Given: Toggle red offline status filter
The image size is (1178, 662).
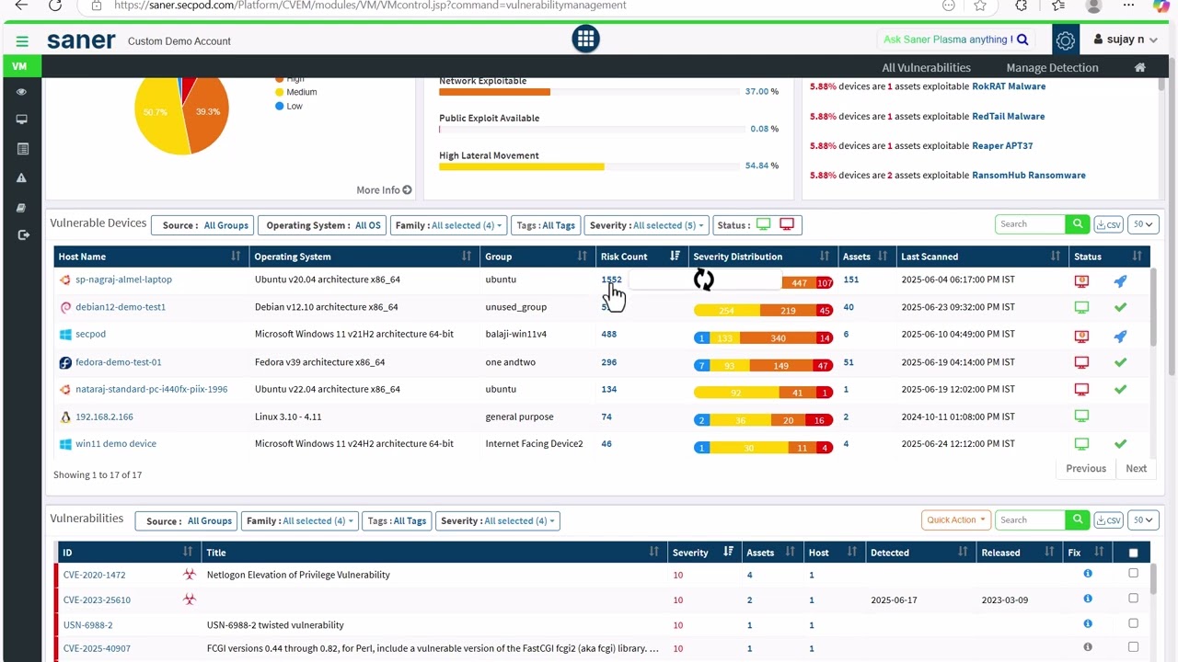Looking at the screenshot, I should [787, 224].
